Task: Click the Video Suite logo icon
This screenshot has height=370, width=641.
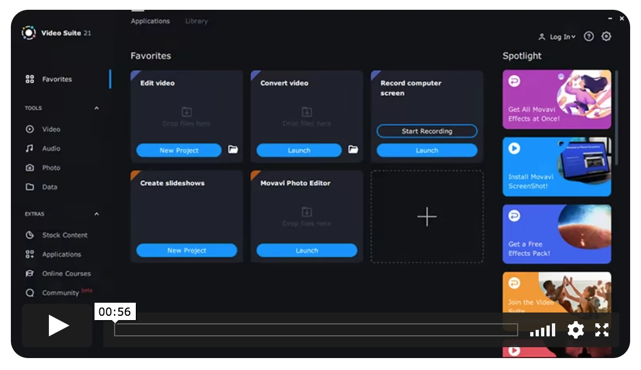Action: [29, 33]
